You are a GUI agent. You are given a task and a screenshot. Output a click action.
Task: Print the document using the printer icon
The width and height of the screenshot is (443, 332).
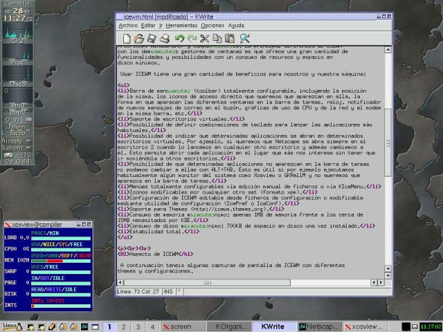tap(165, 39)
